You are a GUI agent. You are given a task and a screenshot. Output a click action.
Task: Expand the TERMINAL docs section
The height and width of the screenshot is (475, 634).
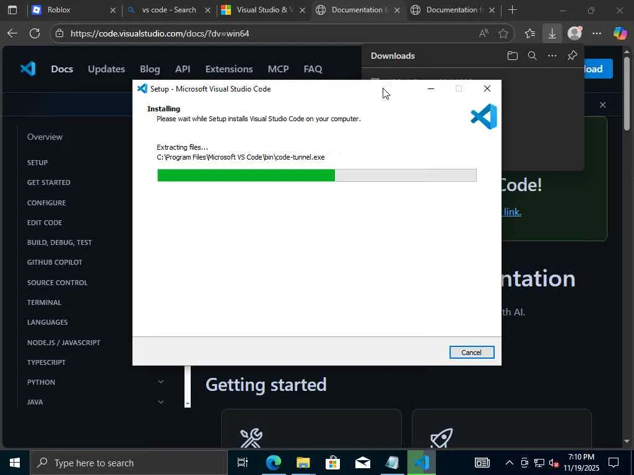coord(44,302)
